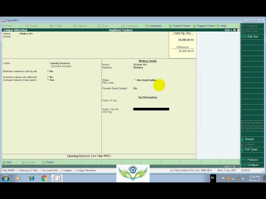Image resolution: width=266 pixels, height=199 pixels.
Task: Open the Keyboard menu item
Action: click(x=157, y=26)
